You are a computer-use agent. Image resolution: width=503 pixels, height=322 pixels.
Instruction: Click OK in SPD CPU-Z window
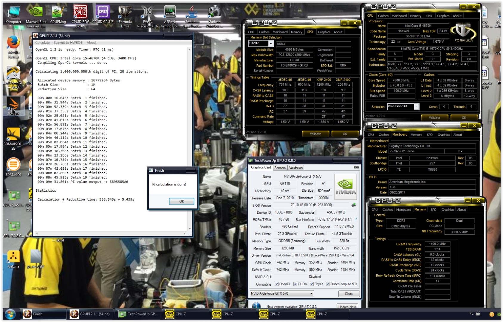(345, 134)
